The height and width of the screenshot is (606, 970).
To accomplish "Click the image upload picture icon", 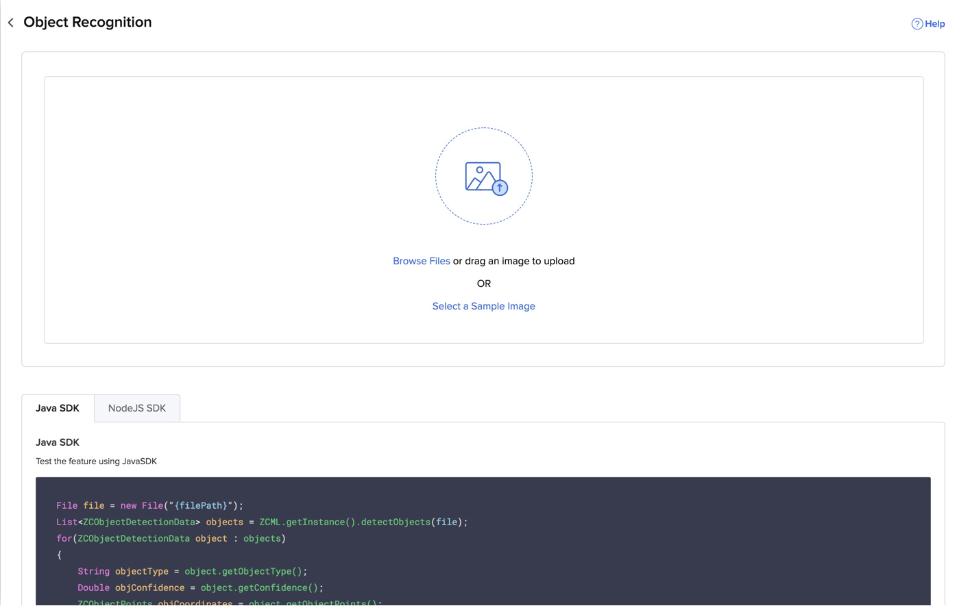I will coord(481,176).
